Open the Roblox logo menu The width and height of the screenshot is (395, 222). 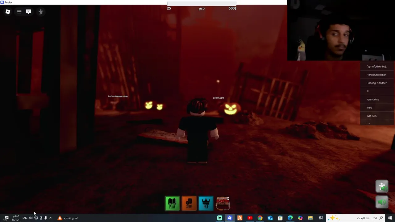(x=8, y=12)
